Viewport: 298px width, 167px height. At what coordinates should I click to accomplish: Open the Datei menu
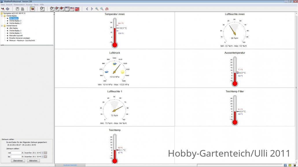click(x=3, y=5)
